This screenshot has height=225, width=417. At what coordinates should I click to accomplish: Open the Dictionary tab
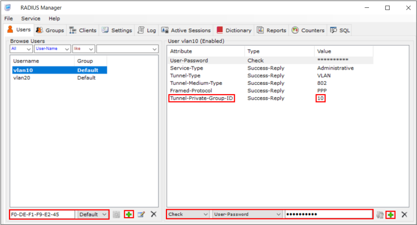(x=234, y=30)
